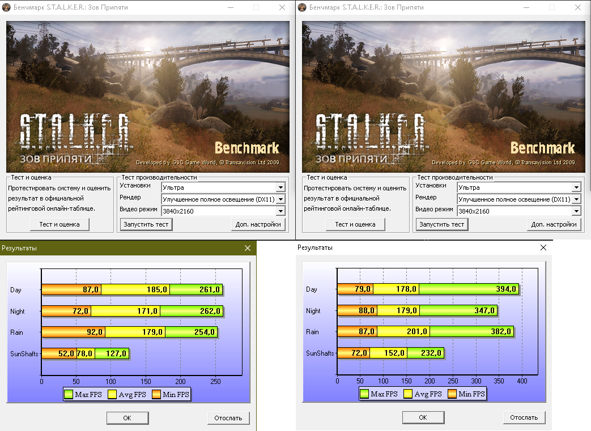Close the left benchmark window
Screen dimensions: 591x431
(282, 7)
